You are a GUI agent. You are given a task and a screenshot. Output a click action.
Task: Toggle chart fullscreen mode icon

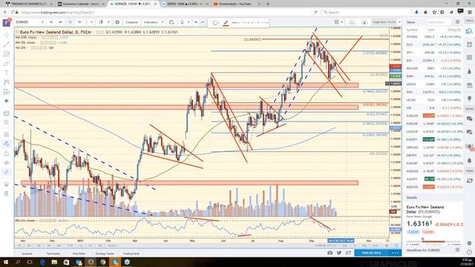[x=396, y=245]
